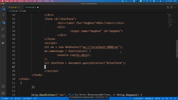Split the editor to the right

[x=171, y=7]
